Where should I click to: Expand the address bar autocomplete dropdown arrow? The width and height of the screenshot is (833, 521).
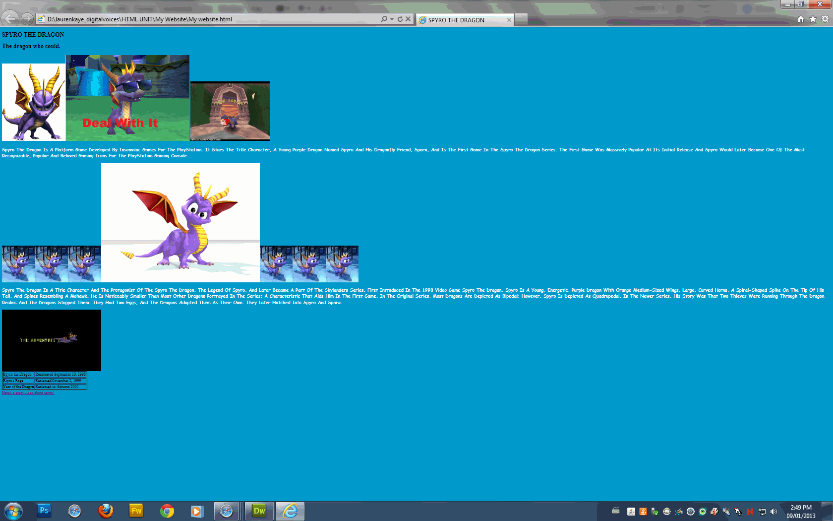tap(392, 19)
